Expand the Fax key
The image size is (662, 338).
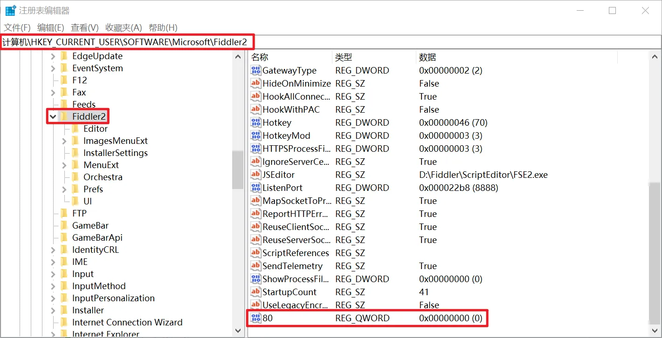pos(53,92)
